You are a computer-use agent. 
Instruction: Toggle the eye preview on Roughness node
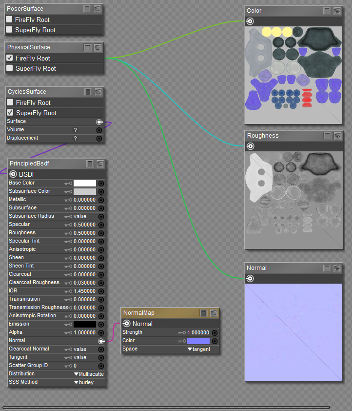(337, 136)
